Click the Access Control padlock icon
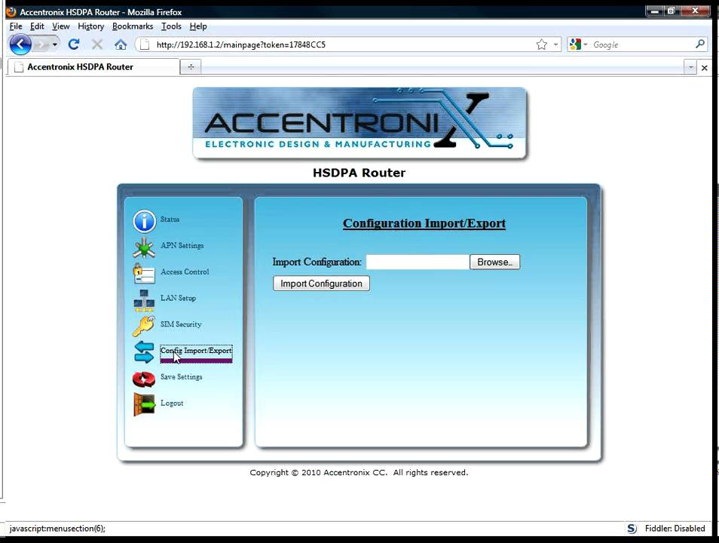This screenshot has width=719, height=543. pos(144,274)
